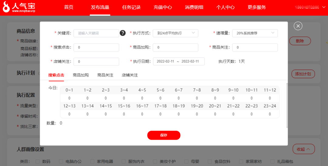Switch to the 商品加购 tab
Image resolution: width=328 pixels, height=166 pixels.
pyautogui.click(x=81, y=75)
